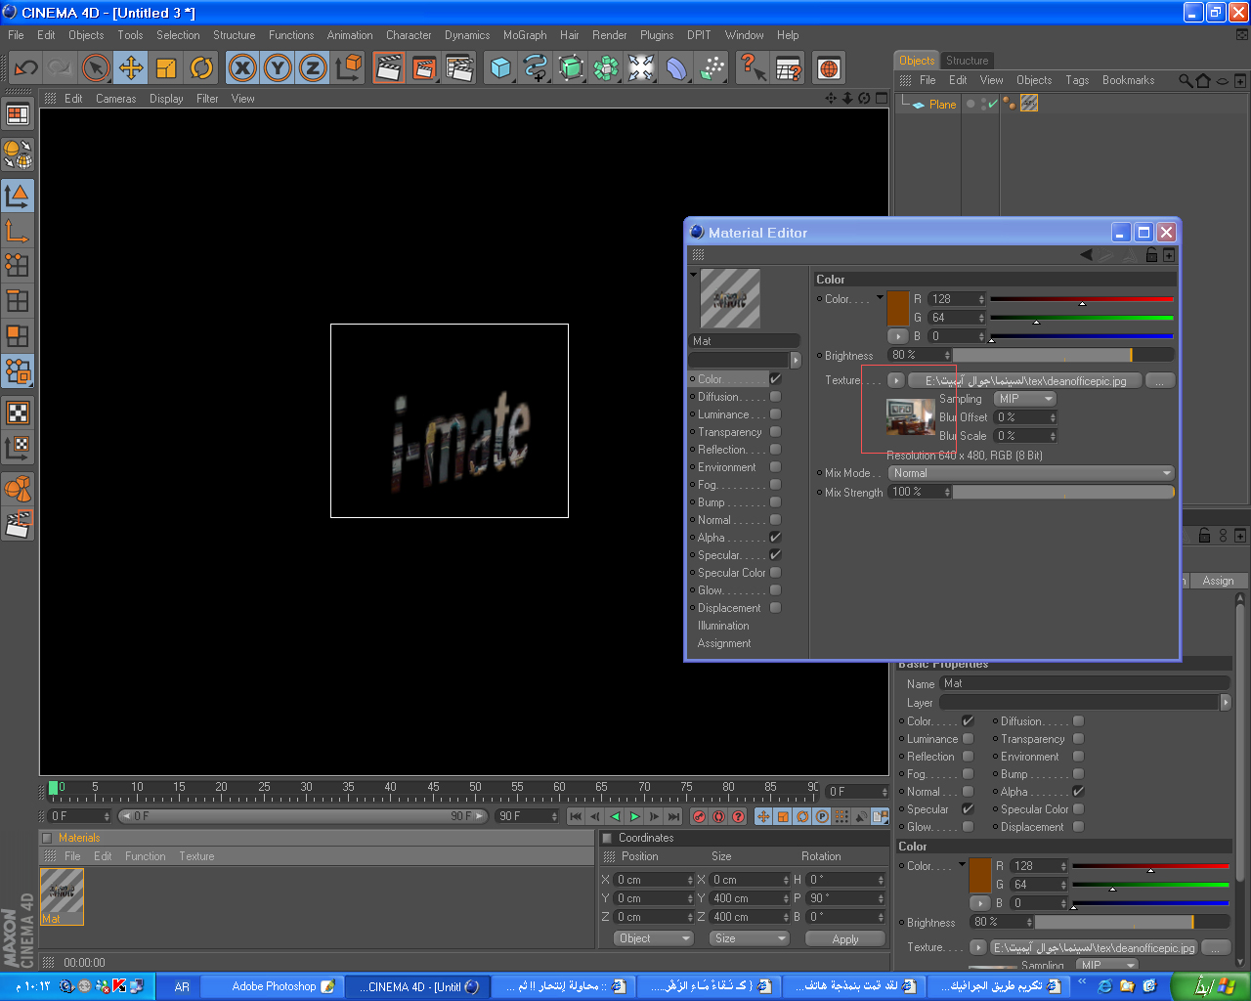Click the Assign button in Attributes panel
Viewport: 1251px width, 1001px height.
pos(1218,581)
